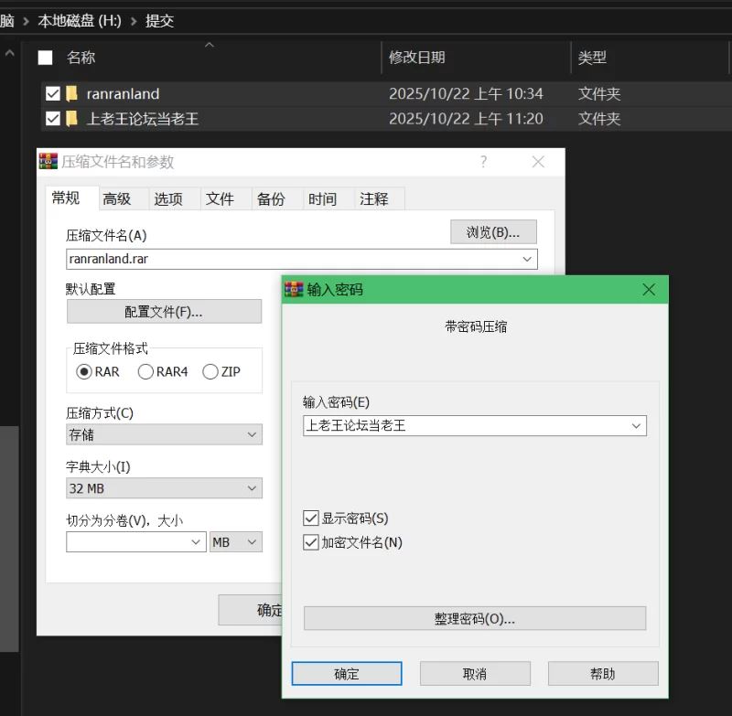This screenshot has width=732, height=716.
Task: Sort by the 类型 column header
Action: tap(592, 58)
